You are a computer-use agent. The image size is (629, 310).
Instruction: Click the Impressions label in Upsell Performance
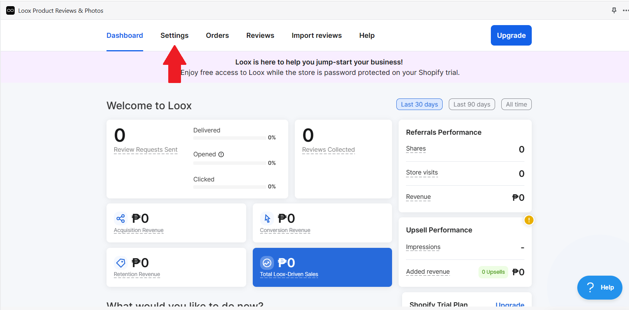pyautogui.click(x=423, y=247)
